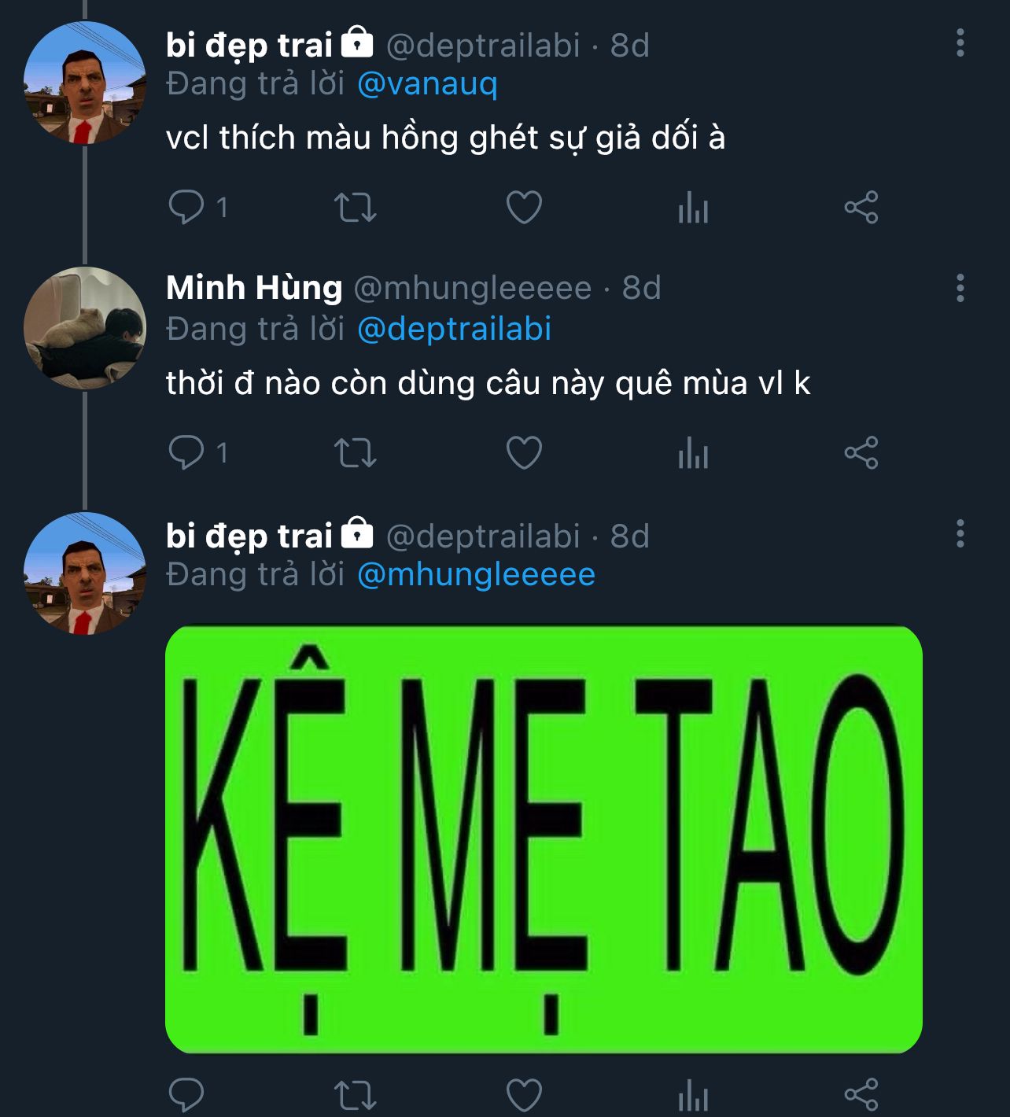This screenshot has width=1010, height=1117.
Task: Open more options on Minh Hùng's tweet
Action: 960,289
